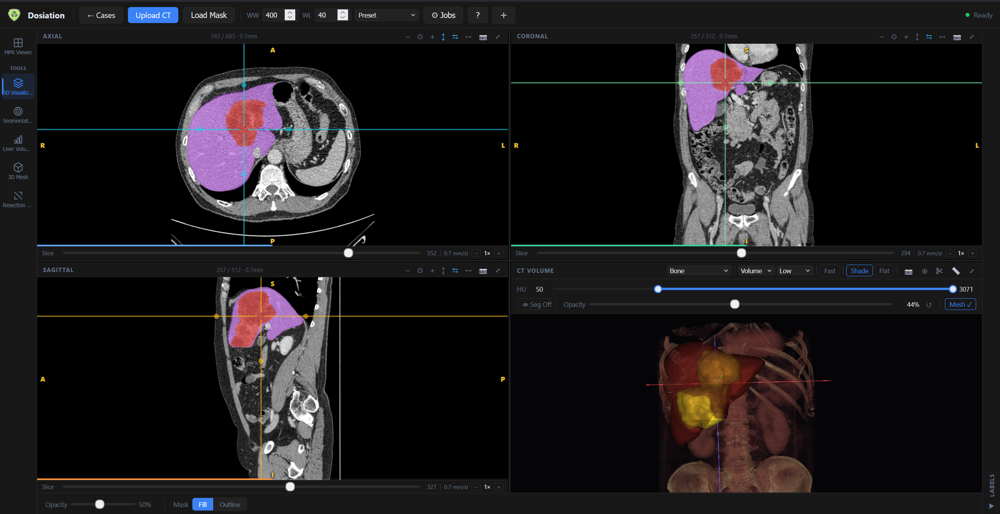Image resolution: width=1000 pixels, height=514 pixels.
Task: Reset the Coronal view zoom
Action: tap(894, 37)
